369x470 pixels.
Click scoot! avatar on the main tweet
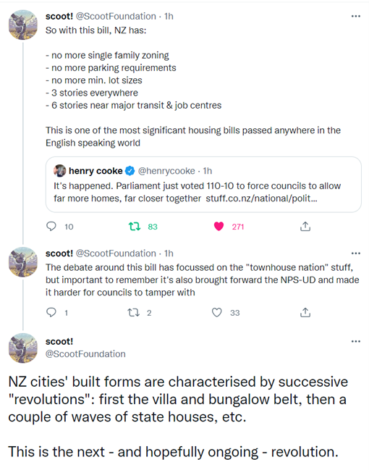[23, 348]
